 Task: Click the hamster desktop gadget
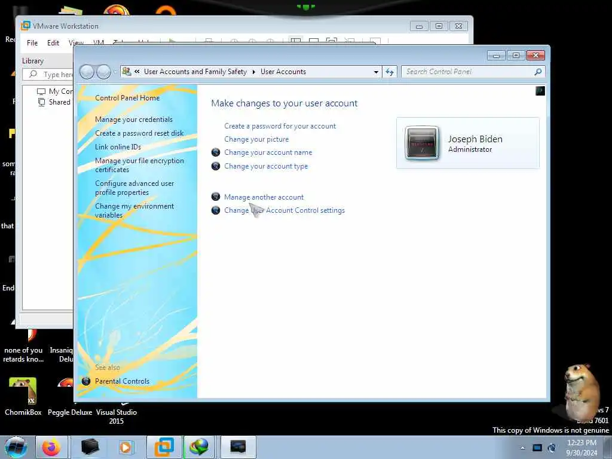(x=582, y=391)
